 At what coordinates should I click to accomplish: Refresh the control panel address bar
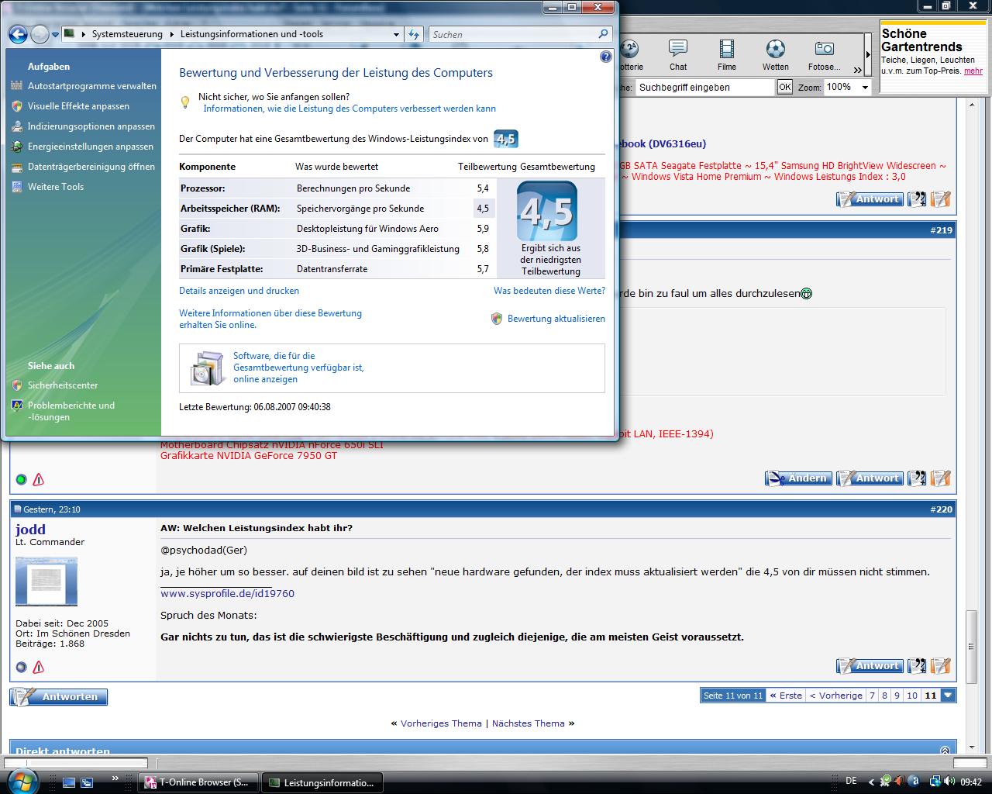(x=414, y=34)
